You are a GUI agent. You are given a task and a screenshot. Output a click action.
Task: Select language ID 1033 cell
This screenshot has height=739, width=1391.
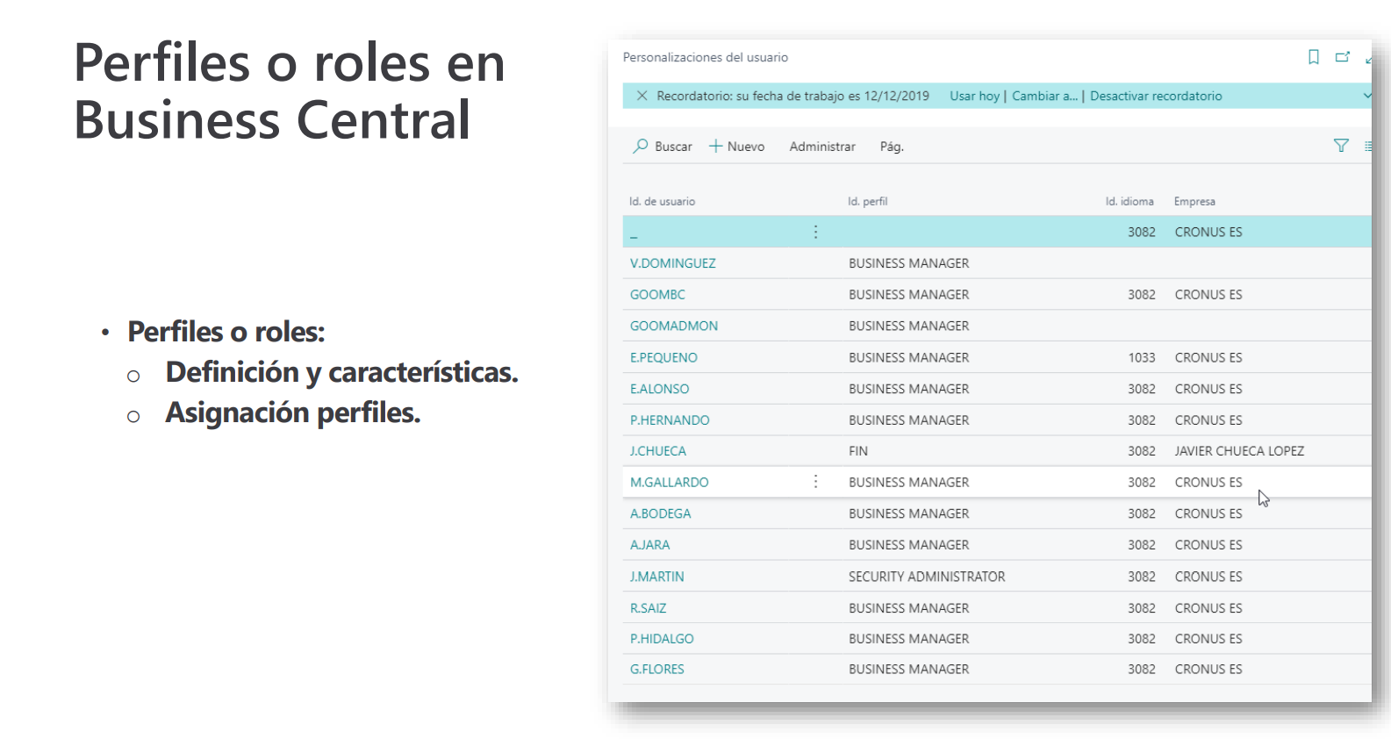(1142, 357)
